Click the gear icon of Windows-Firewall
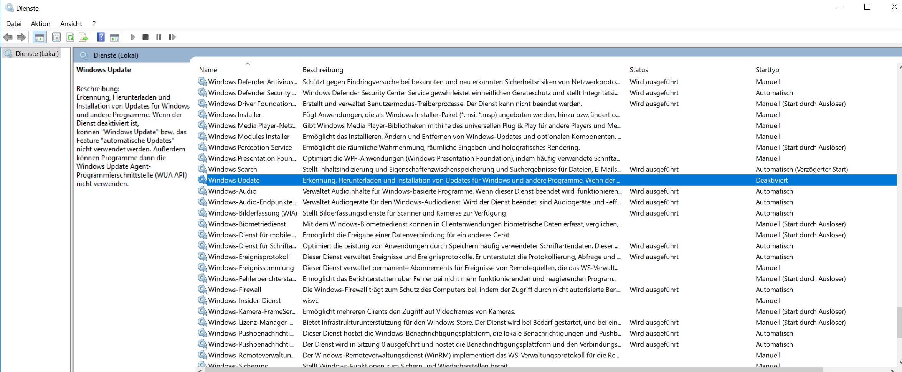902x372 pixels. (202, 290)
